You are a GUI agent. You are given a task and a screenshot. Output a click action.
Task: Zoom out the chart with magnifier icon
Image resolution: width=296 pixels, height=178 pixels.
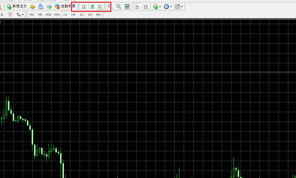119,7
